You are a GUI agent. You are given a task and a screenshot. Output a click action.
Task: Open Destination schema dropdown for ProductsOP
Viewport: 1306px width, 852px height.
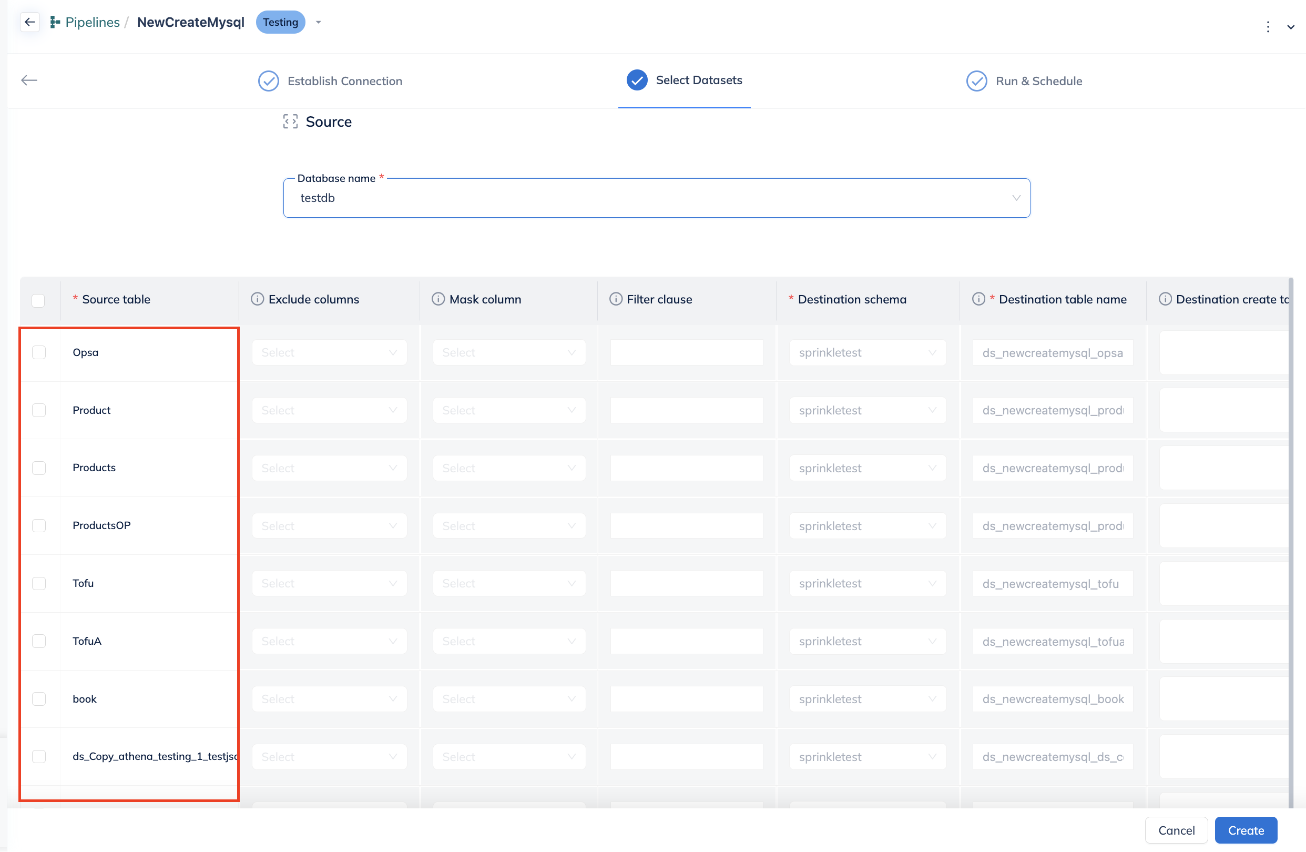pos(868,526)
